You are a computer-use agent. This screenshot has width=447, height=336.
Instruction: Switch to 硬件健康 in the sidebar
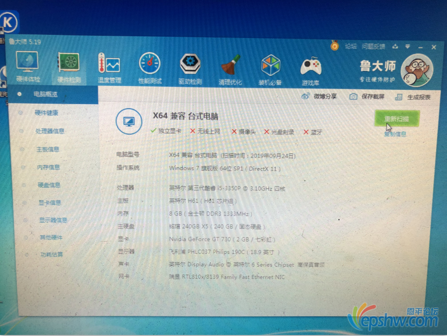(46, 113)
